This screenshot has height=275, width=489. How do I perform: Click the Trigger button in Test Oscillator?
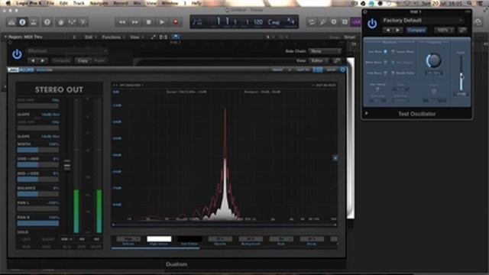(x=434, y=92)
